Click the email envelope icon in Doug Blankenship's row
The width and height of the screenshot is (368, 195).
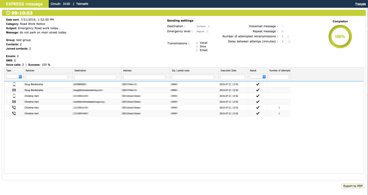(x=14, y=90)
